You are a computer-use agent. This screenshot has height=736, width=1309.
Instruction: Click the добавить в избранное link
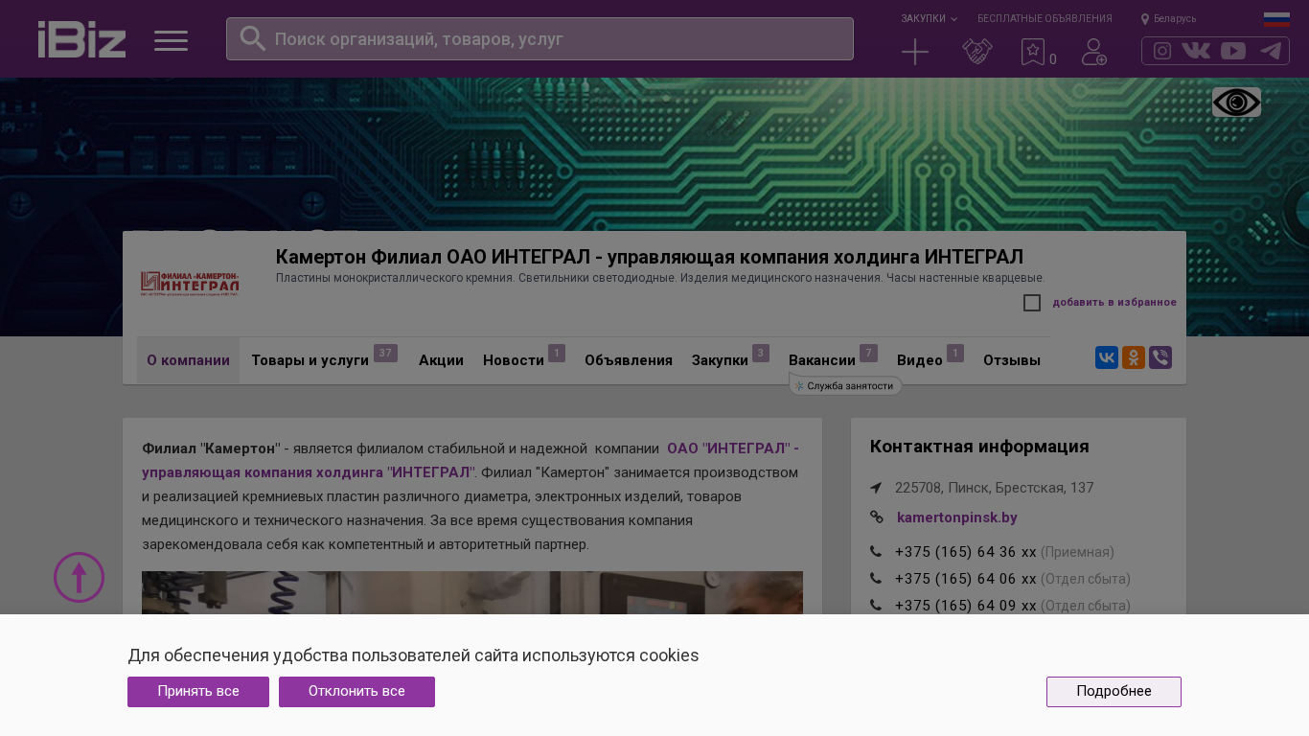coord(1114,303)
